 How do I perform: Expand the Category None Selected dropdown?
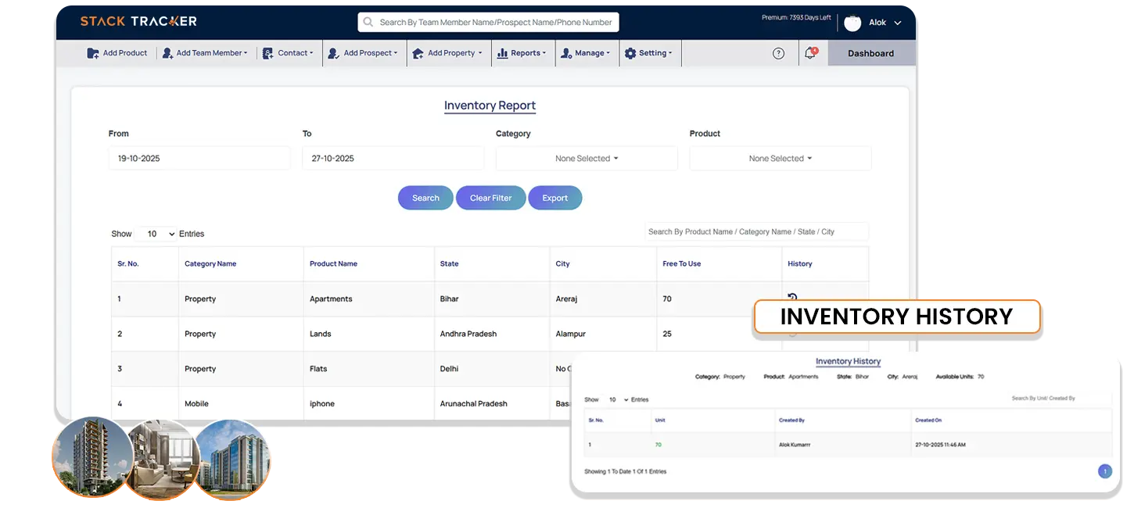pos(587,159)
